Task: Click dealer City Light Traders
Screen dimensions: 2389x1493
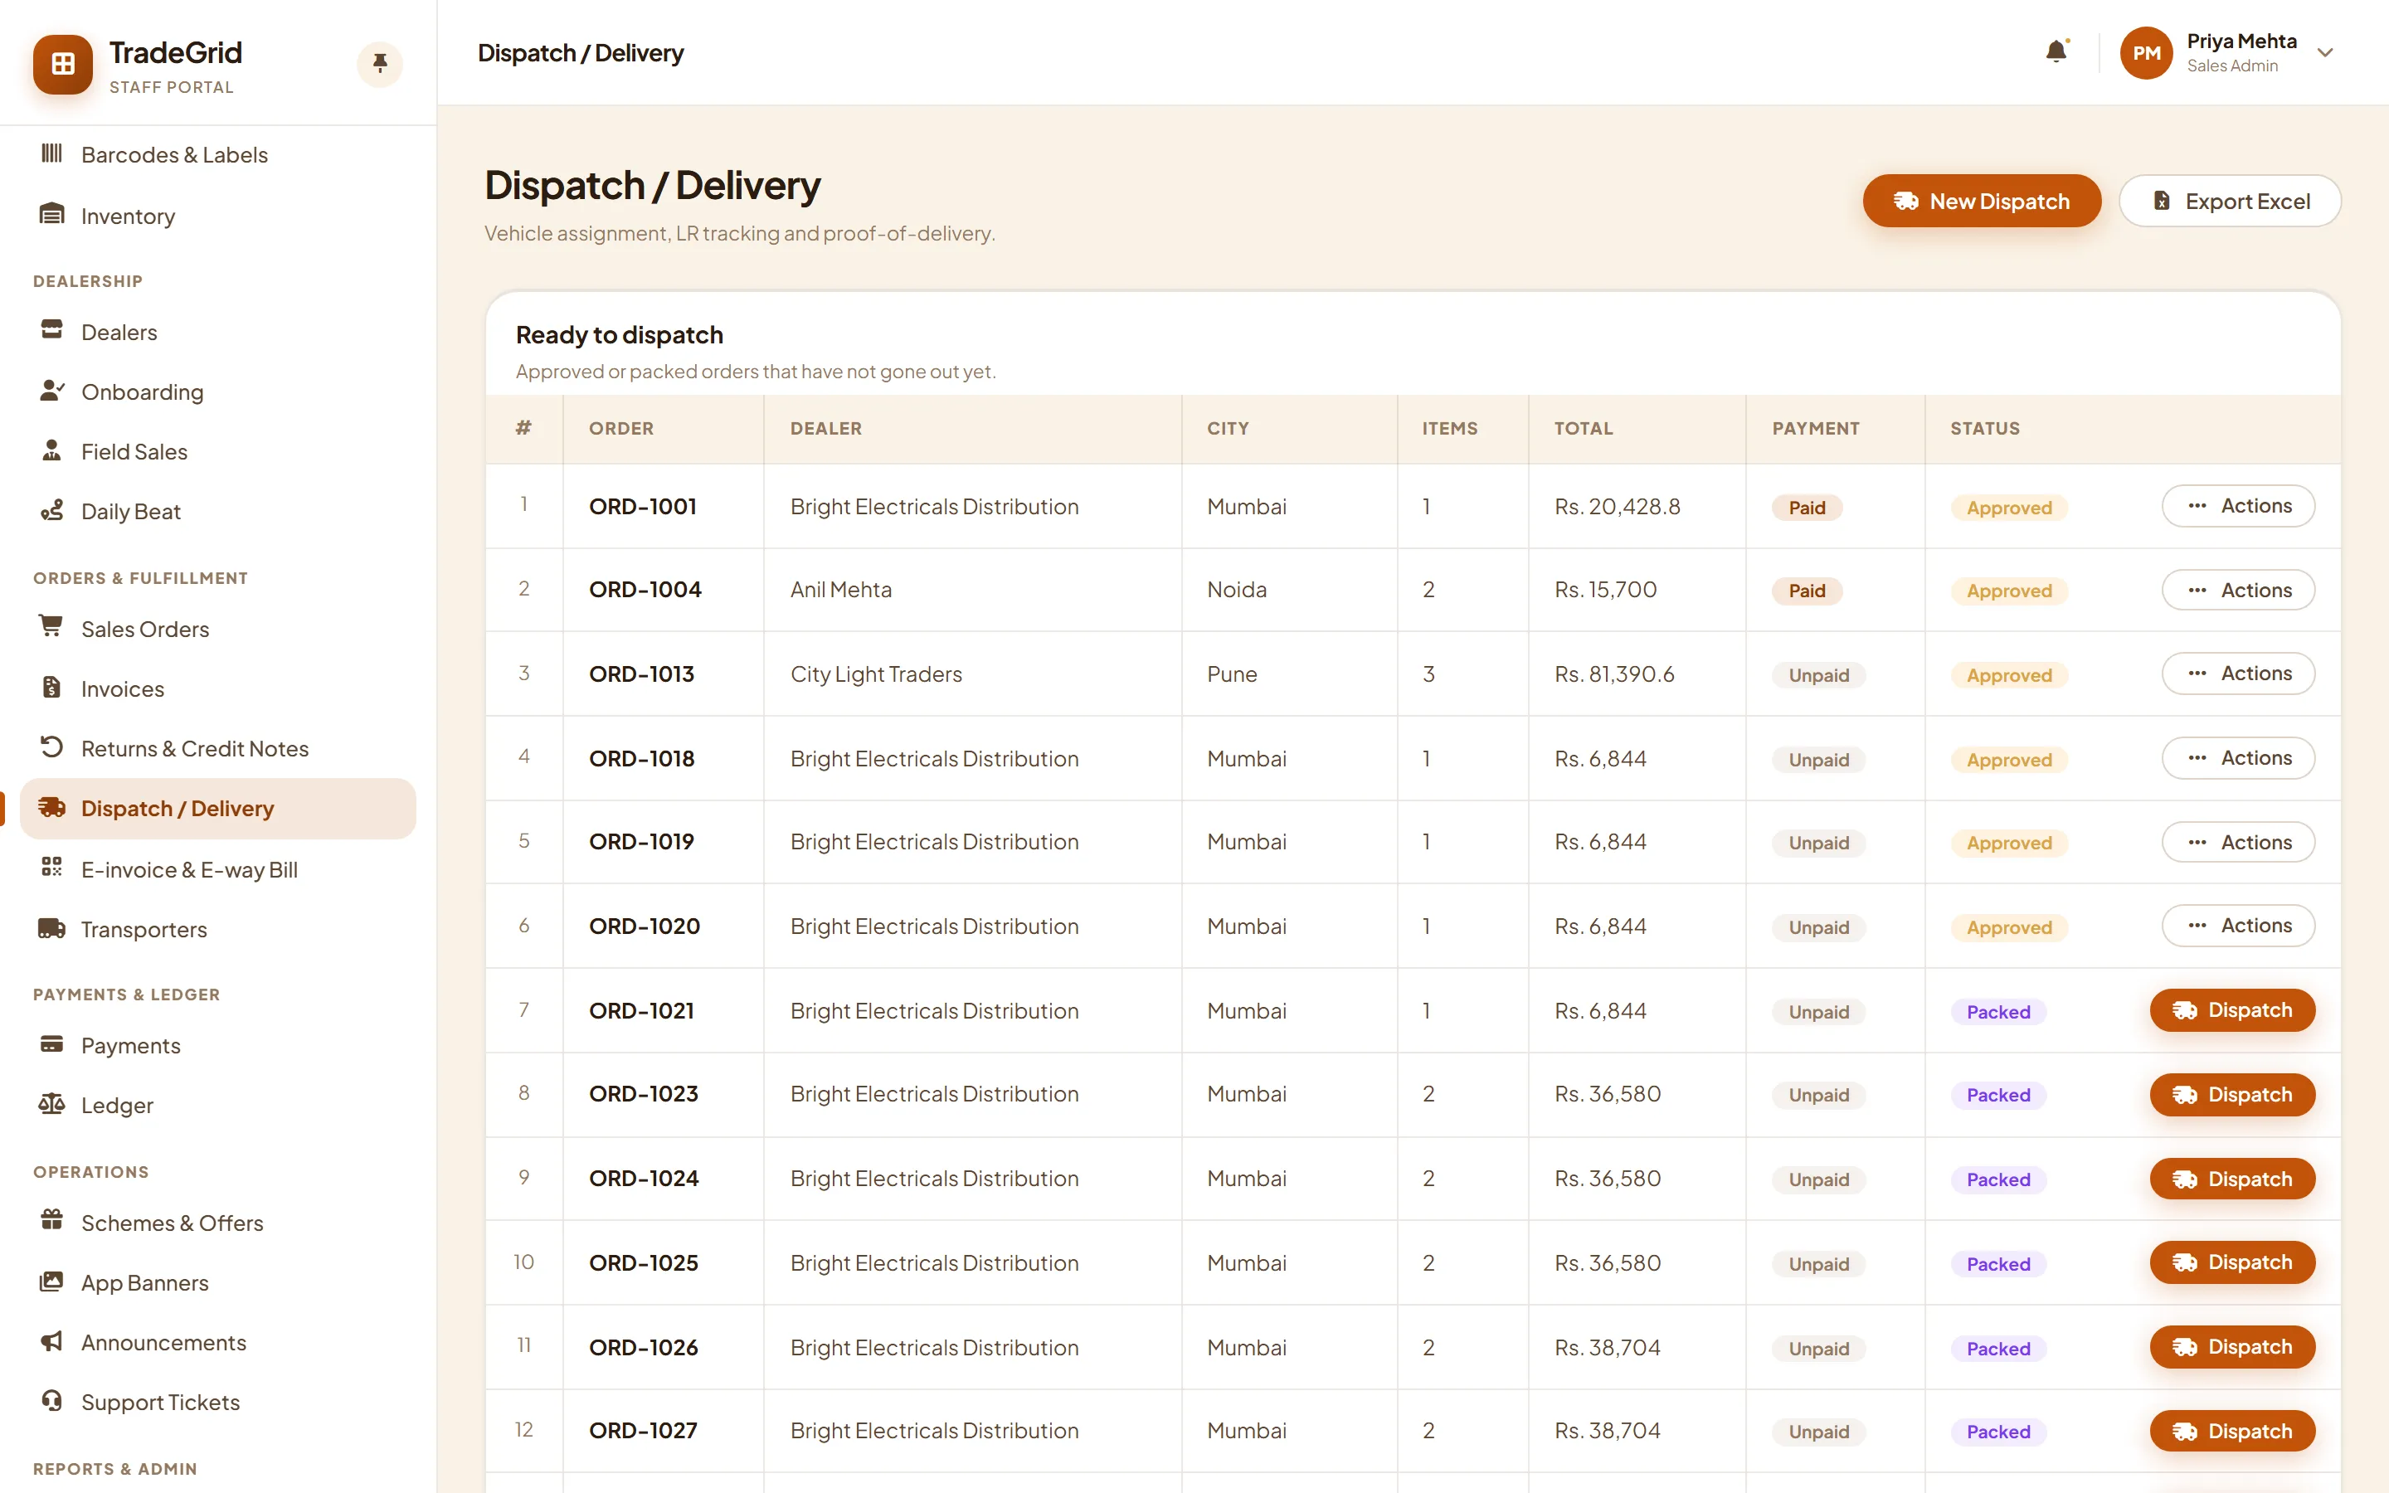Action: click(x=876, y=674)
